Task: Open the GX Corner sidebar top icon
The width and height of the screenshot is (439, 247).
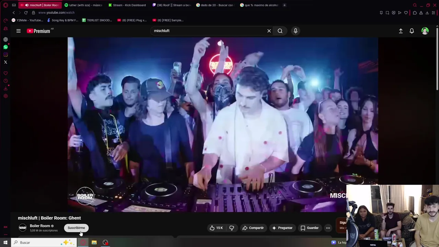Action: 5,21
